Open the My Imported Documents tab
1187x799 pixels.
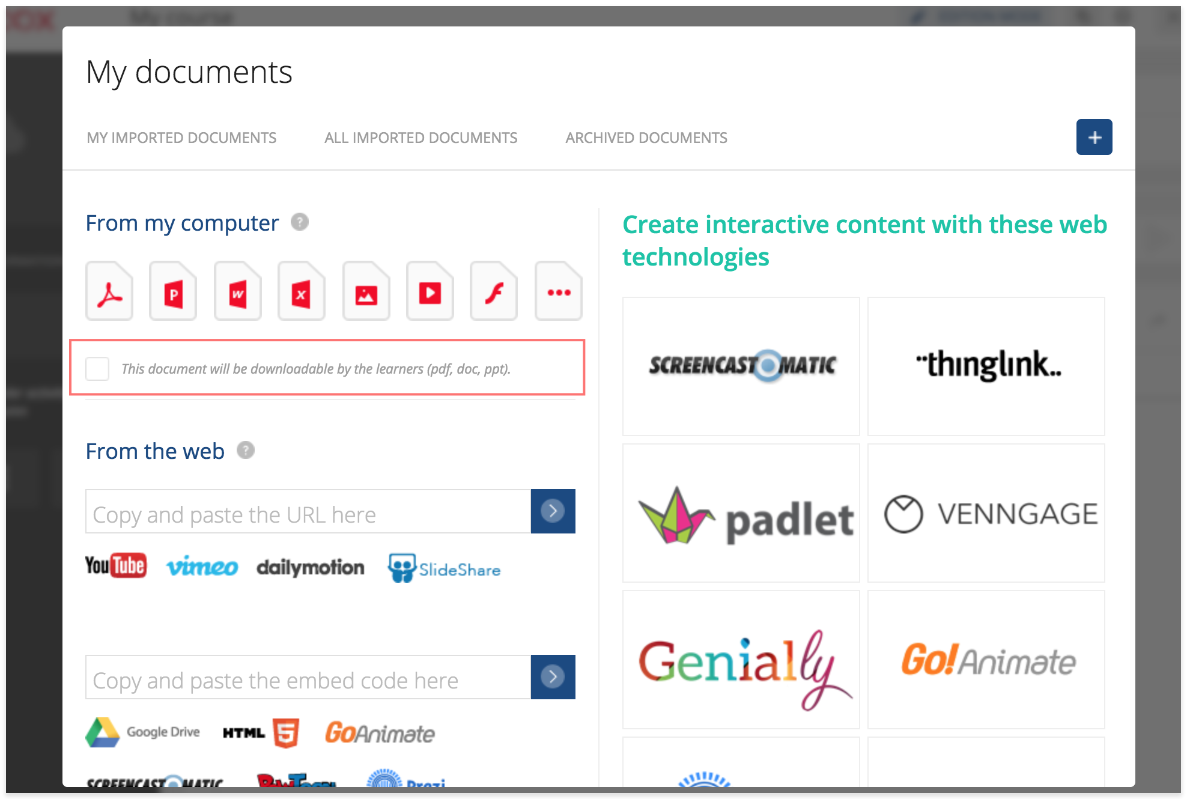[x=181, y=138]
